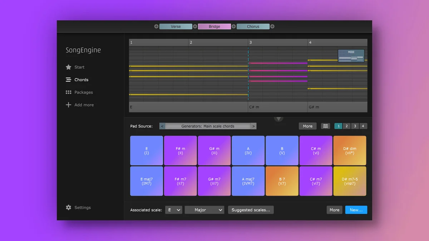The image size is (429, 241).
Task: Click the Start star icon in sidebar
Action: [x=69, y=67]
